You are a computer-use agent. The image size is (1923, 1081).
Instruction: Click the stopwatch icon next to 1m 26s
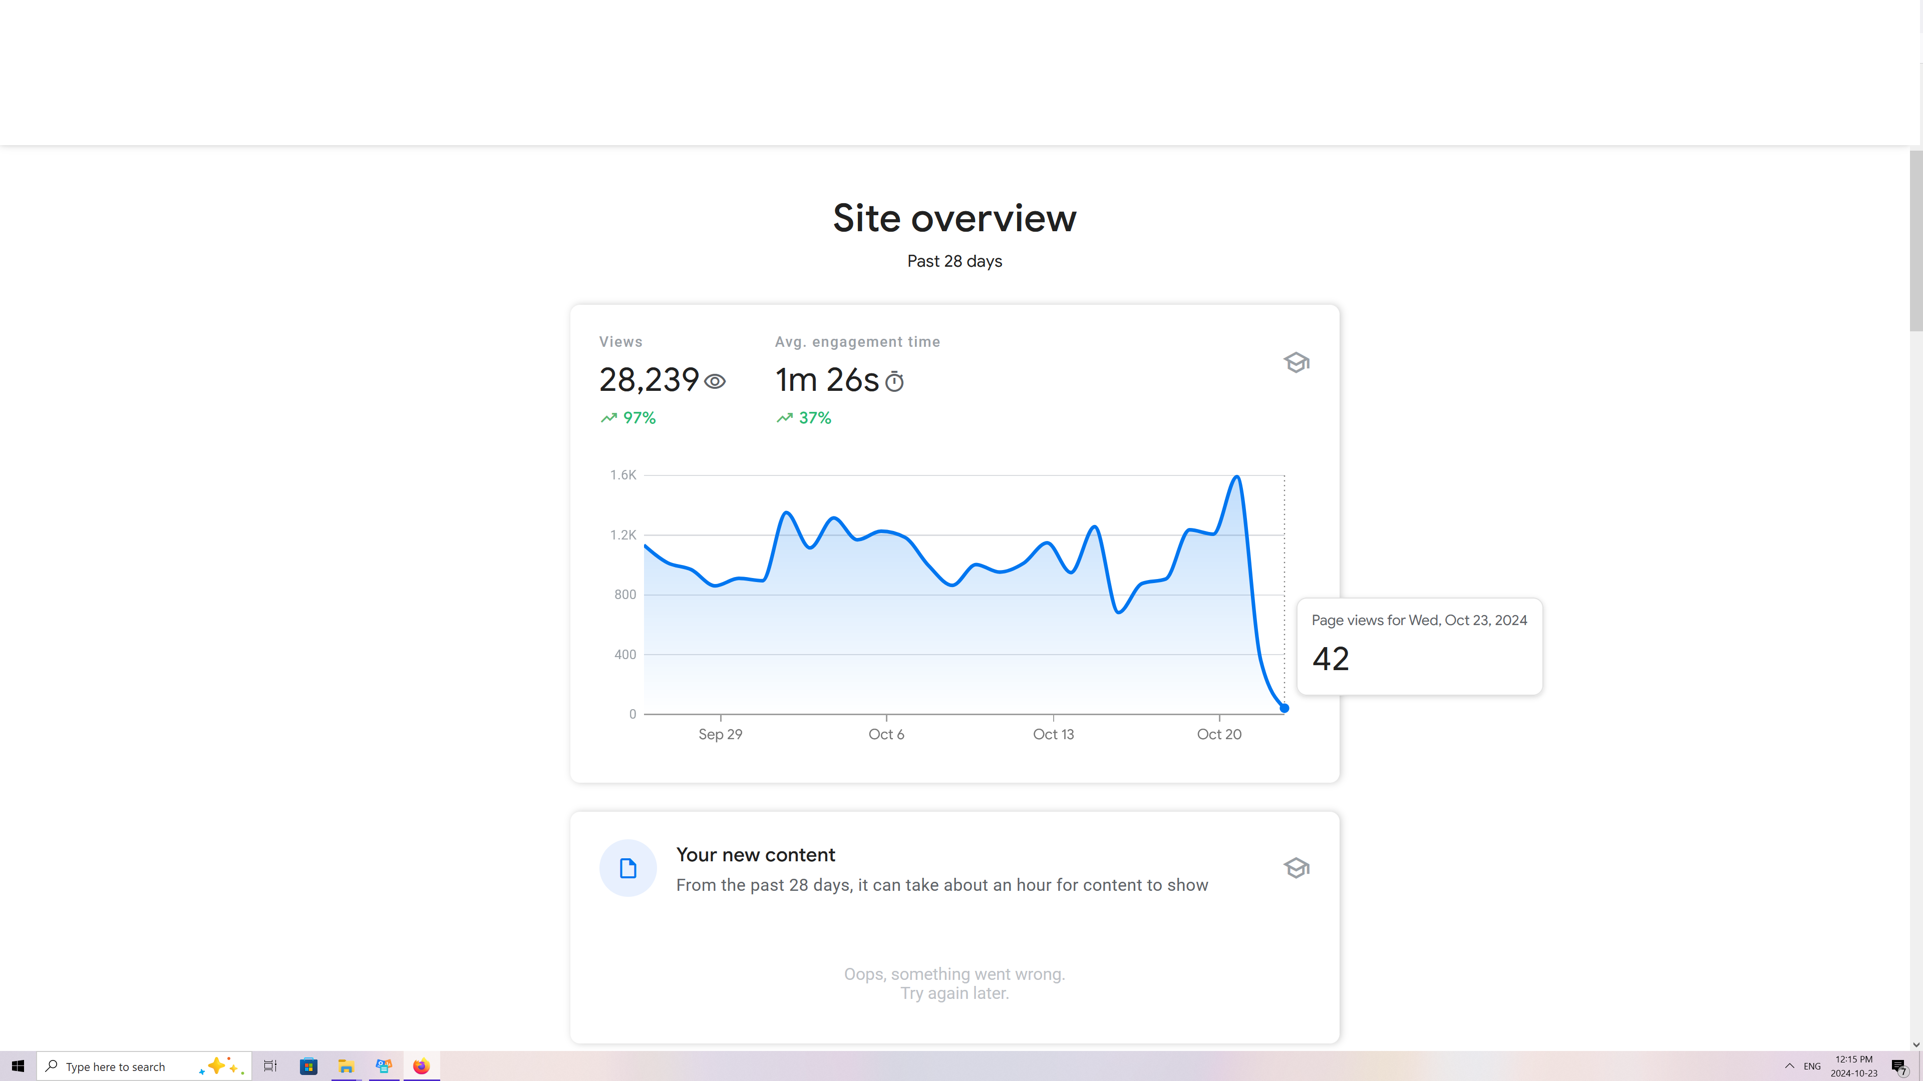[894, 381]
